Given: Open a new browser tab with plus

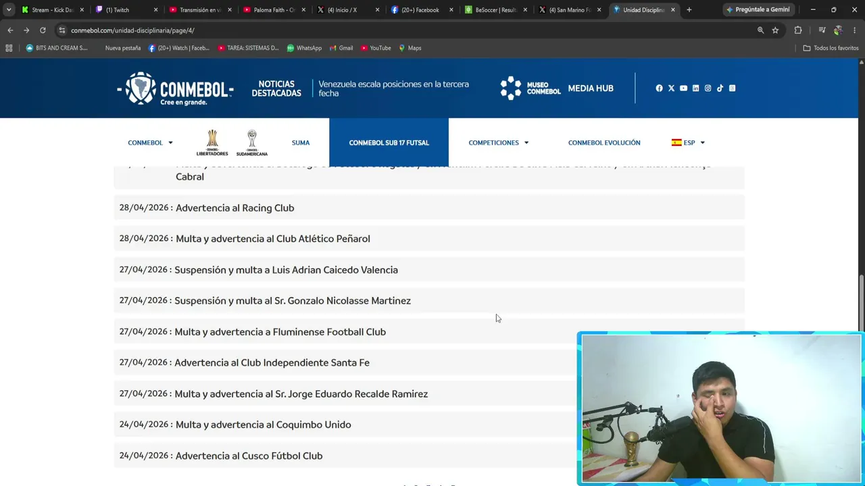Looking at the screenshot, I should point(689,10).
